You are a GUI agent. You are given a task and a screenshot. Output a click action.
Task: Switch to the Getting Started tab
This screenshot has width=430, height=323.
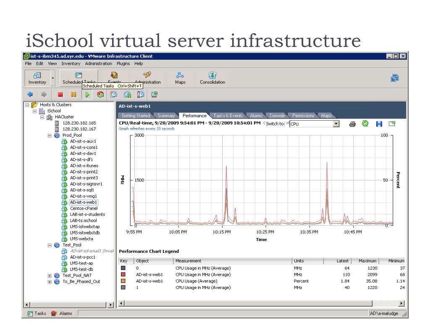pos(136,116)
